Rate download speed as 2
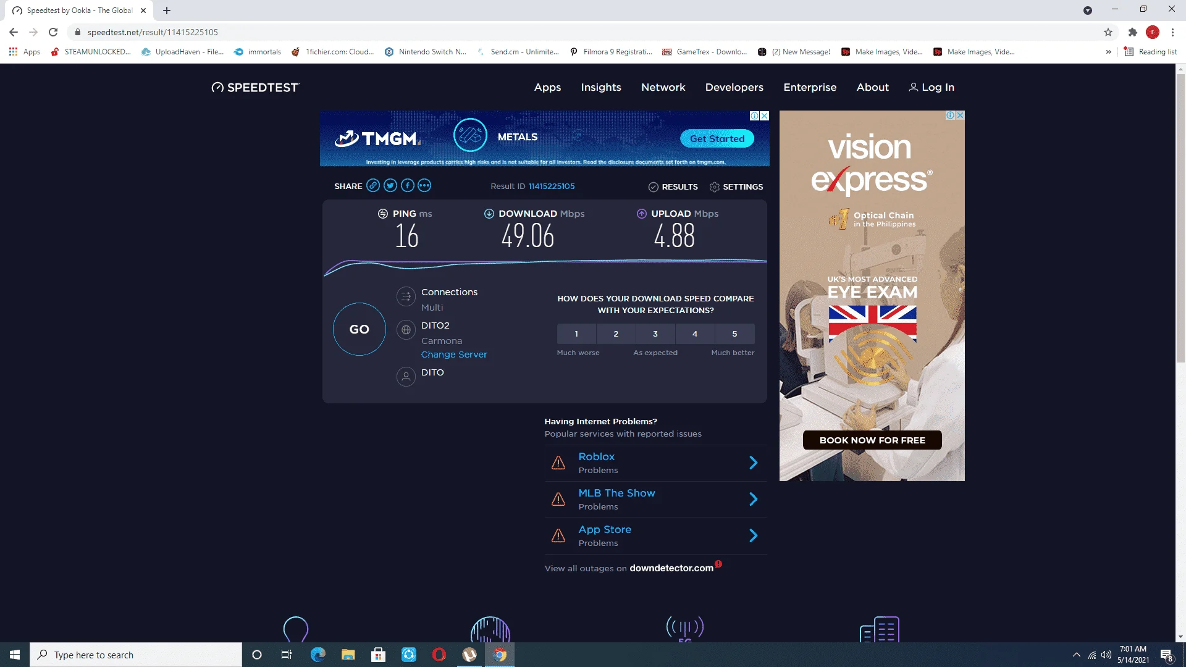 click(616, 333)
